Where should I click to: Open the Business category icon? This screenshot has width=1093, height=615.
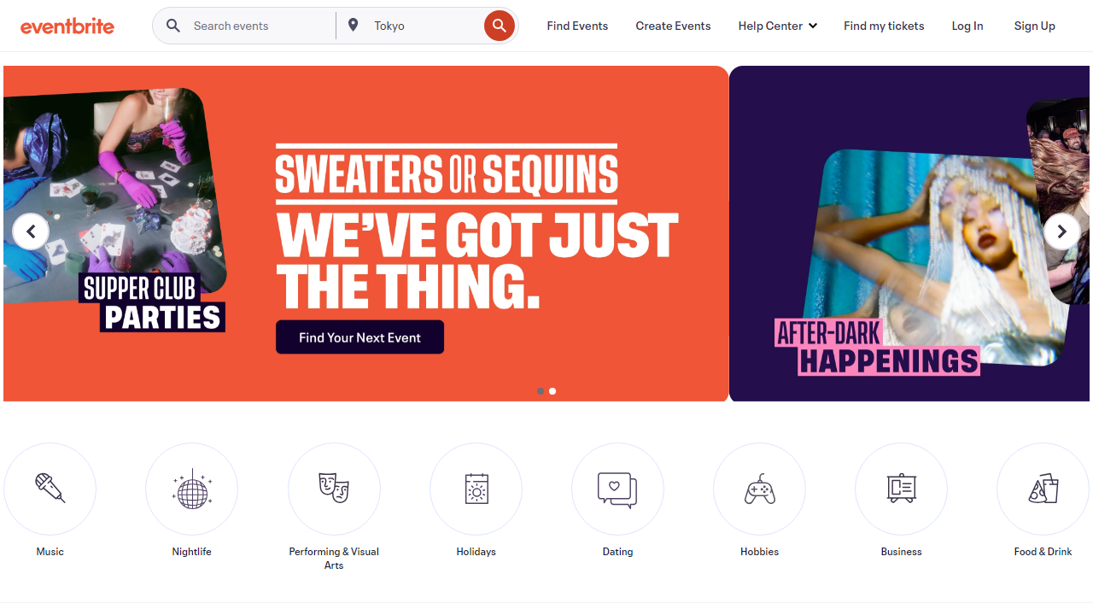coord(901,489)
